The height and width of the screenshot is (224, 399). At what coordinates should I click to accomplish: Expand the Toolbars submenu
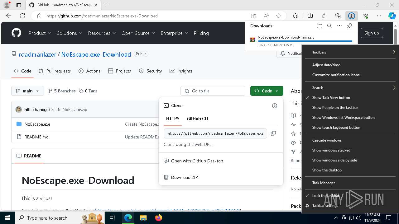point(350,52)
